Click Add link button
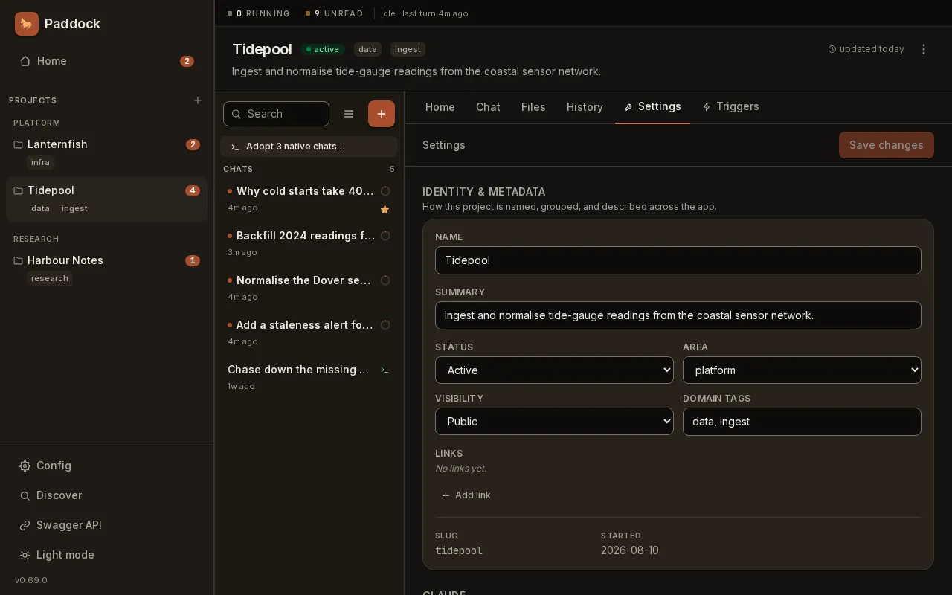 click(466, 495)
